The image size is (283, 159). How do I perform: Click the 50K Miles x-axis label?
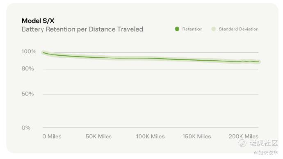tap(98, 136)
